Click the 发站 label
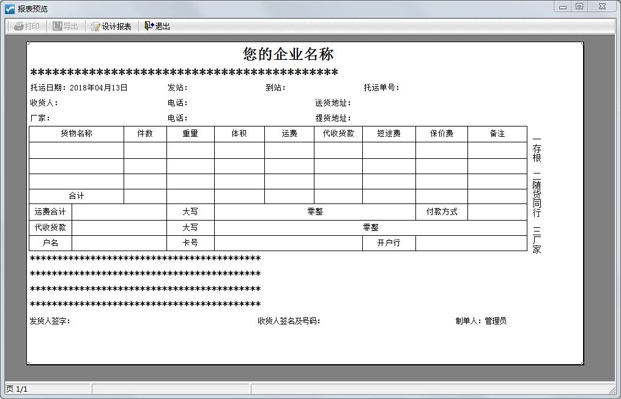Viewport: 621px width, 399px height. [x=177, y=88]
